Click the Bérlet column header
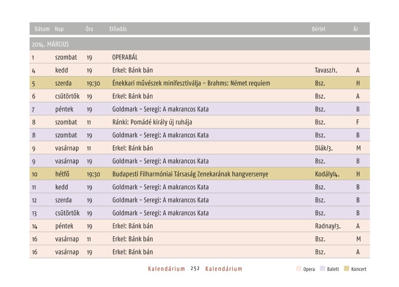The height and width of the screenshot is (287, 399). click(x=319, y=29)
